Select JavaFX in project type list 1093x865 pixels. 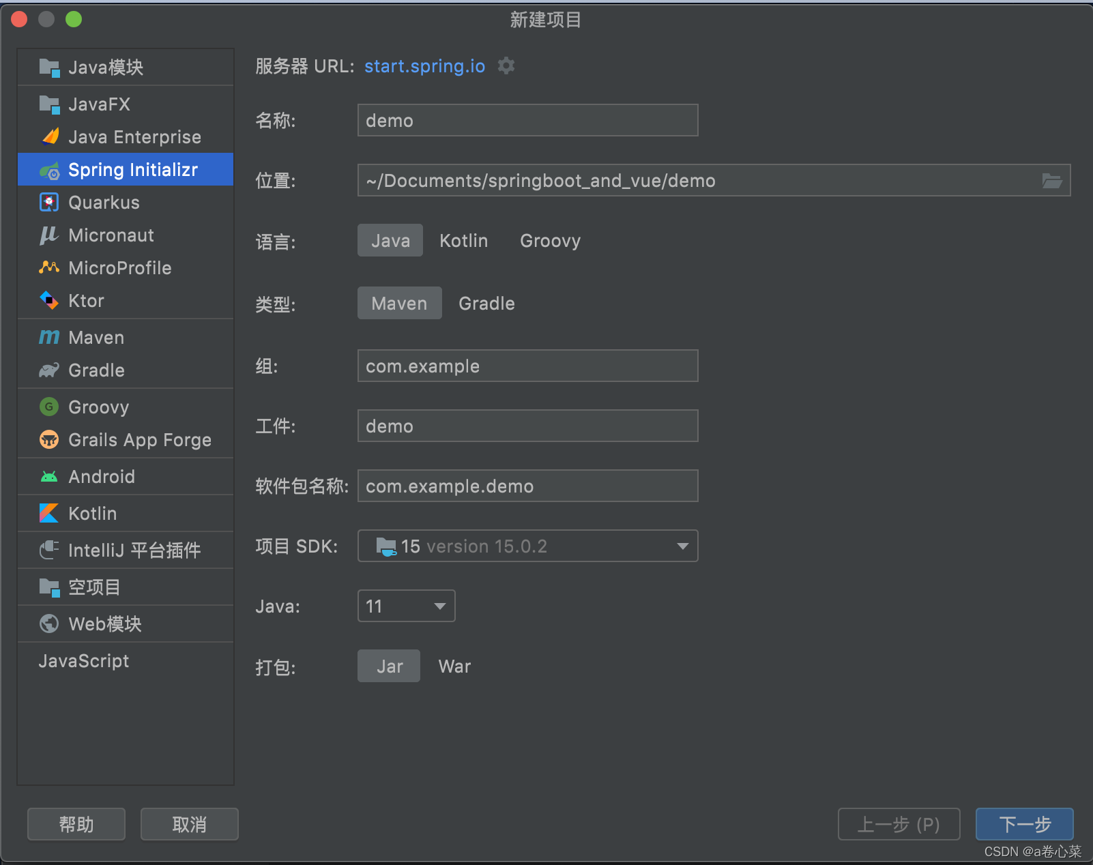pos(126,104)
